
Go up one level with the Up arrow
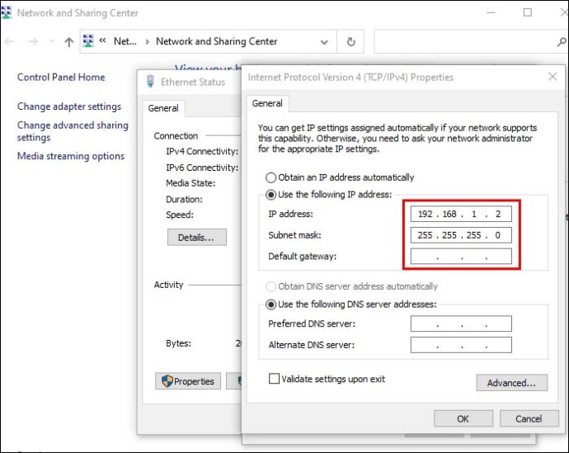tap(69, 42)
